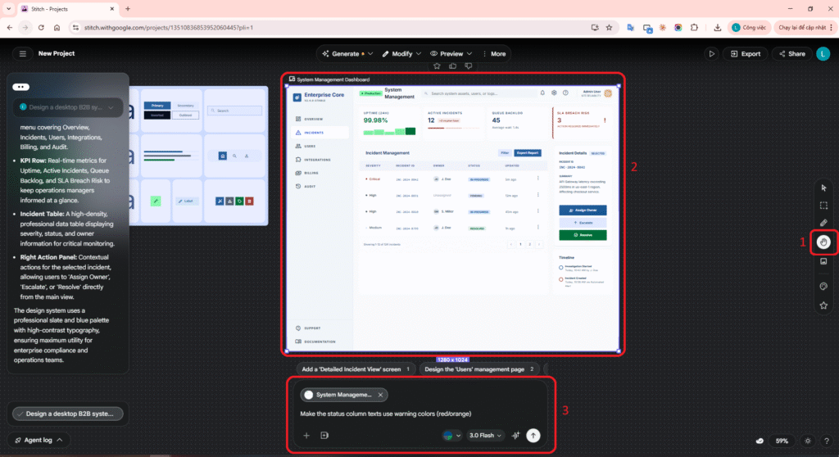Click the Share button
The image size is (839, 457).
(x=790, y=54)
